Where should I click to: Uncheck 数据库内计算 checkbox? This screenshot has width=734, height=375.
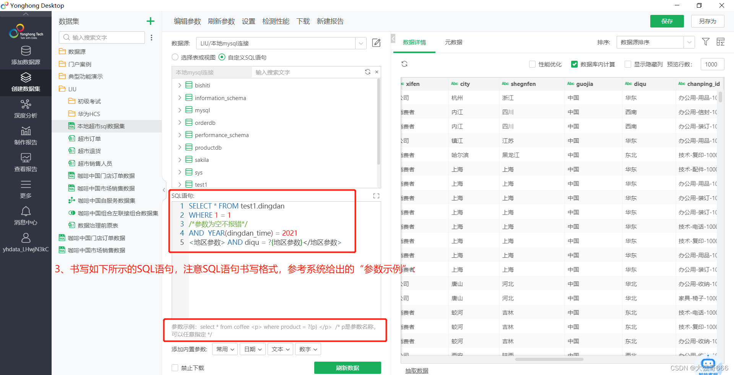coord(574,64)
